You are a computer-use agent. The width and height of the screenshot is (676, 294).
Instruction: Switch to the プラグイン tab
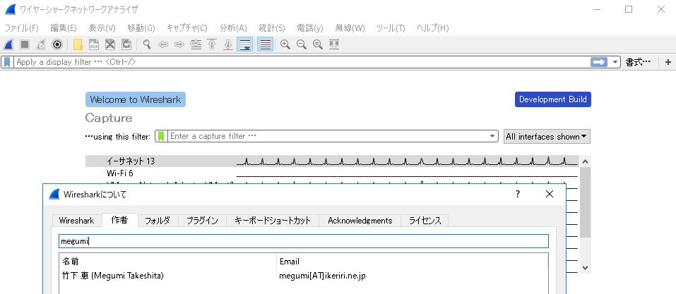point(202,221)
